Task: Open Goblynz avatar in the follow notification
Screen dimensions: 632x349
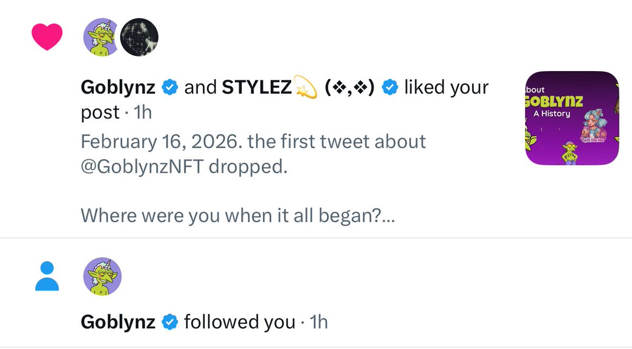Action: 103,276
